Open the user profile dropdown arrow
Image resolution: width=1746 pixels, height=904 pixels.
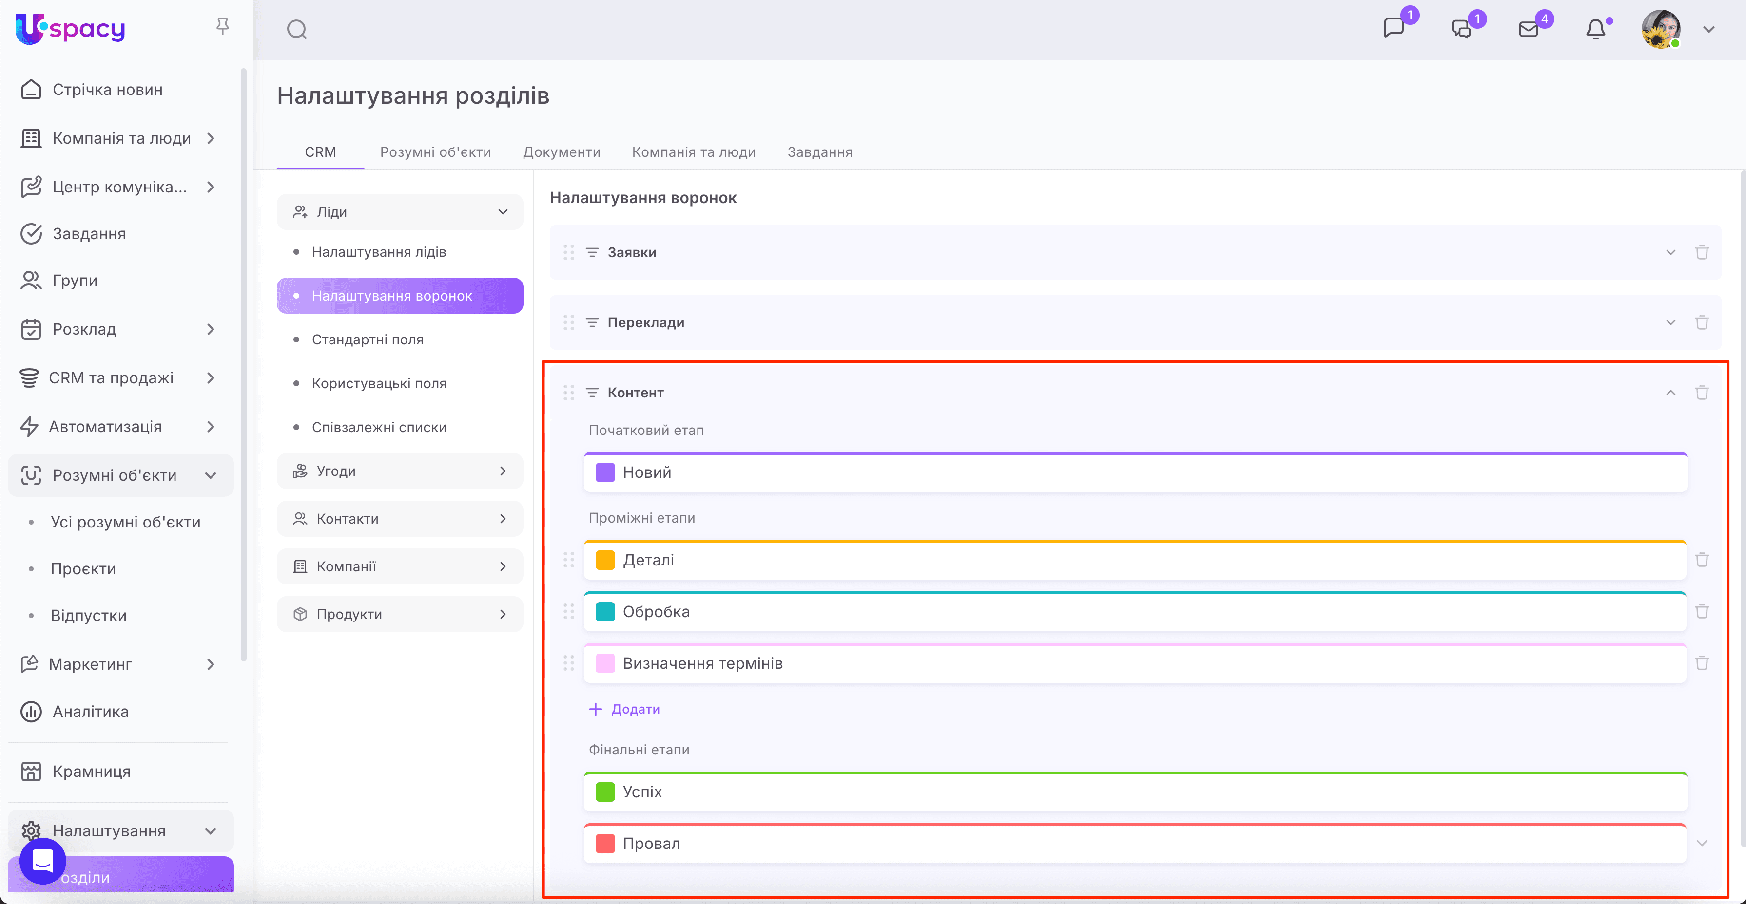pos(1709,30)
